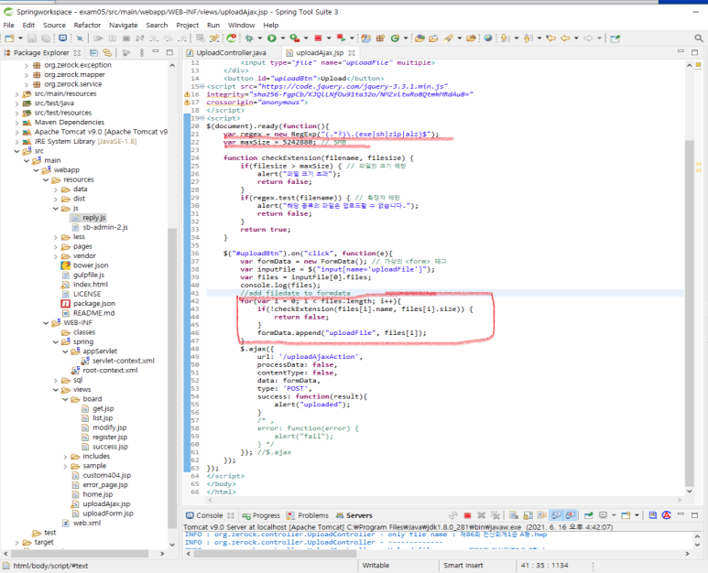Click the console horizontal scrollbar
The width and height of the screenshot is (708, 573).
pyautogui.click(x=275, y=554)
